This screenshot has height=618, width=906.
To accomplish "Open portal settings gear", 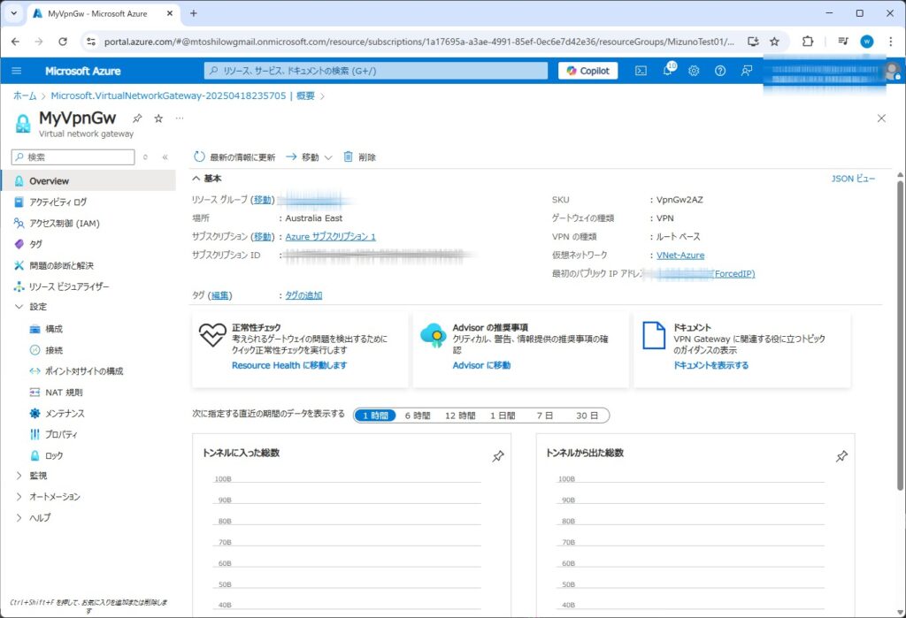I will (x=694, y=71).
